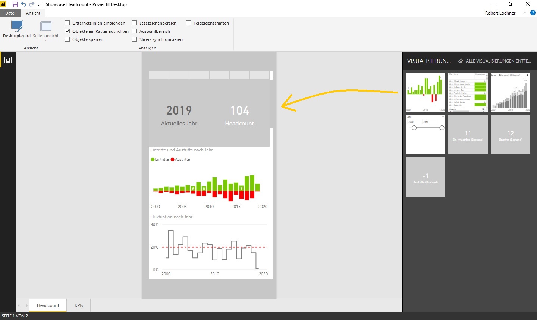Expand the Seitenansicht dropdown

point(45,40)
